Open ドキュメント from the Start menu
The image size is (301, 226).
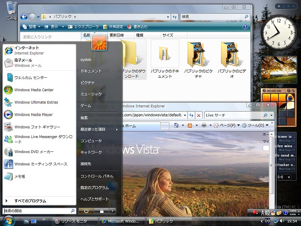[91, 71]
